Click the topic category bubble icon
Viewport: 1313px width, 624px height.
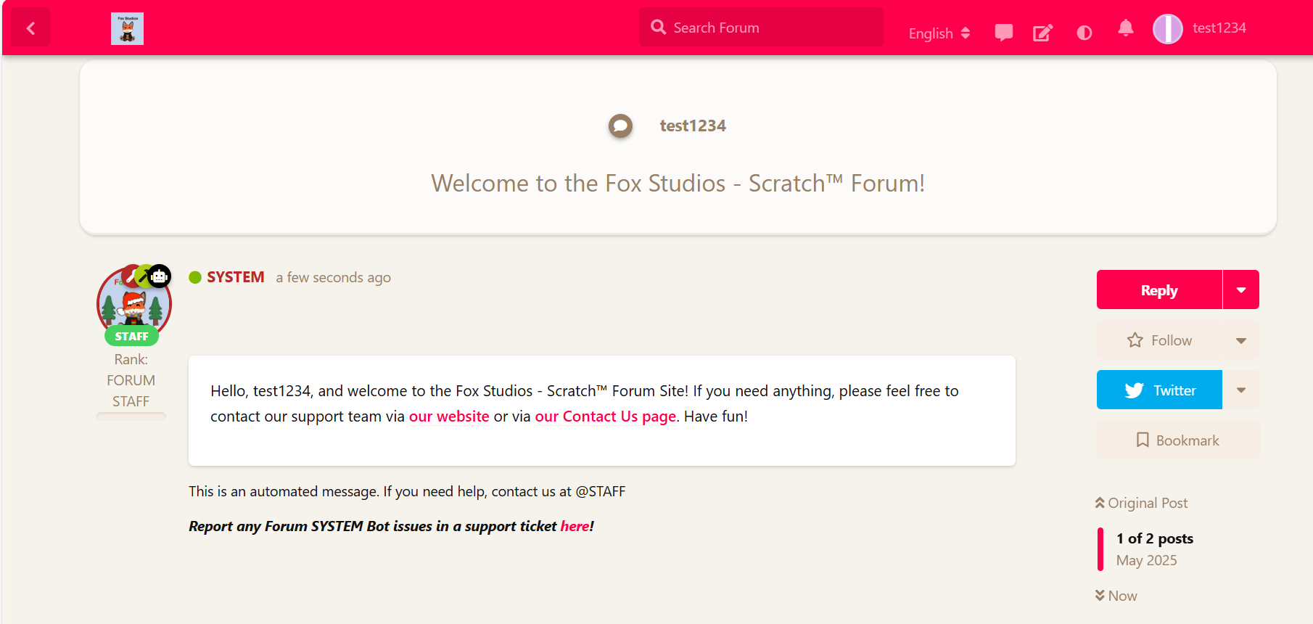pos(620,126)
